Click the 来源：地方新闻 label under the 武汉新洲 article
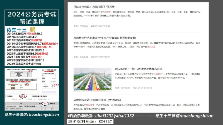The width and height of the screenshot is (223, 125). click(122, 88)
